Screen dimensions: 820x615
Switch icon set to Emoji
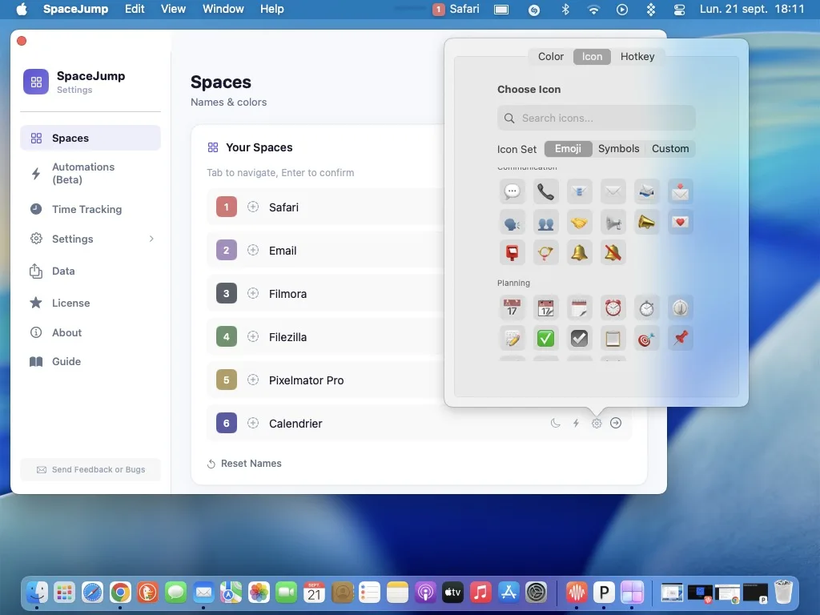pos(568,148)
